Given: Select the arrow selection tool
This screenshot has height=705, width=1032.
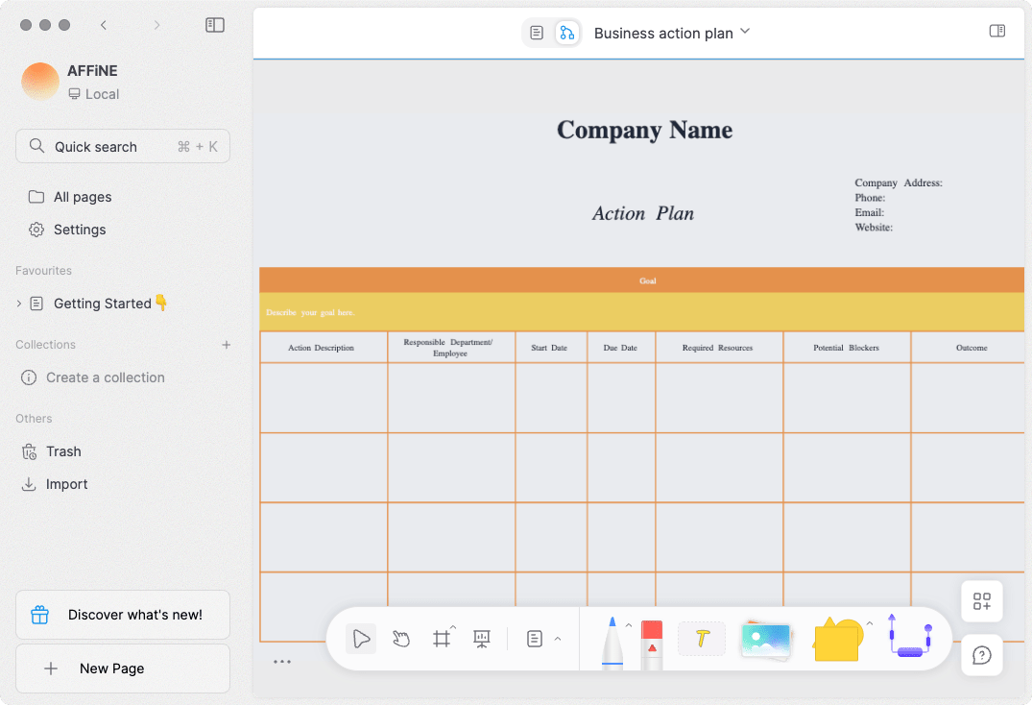Looking at the screenshot, I should [360, 638].
